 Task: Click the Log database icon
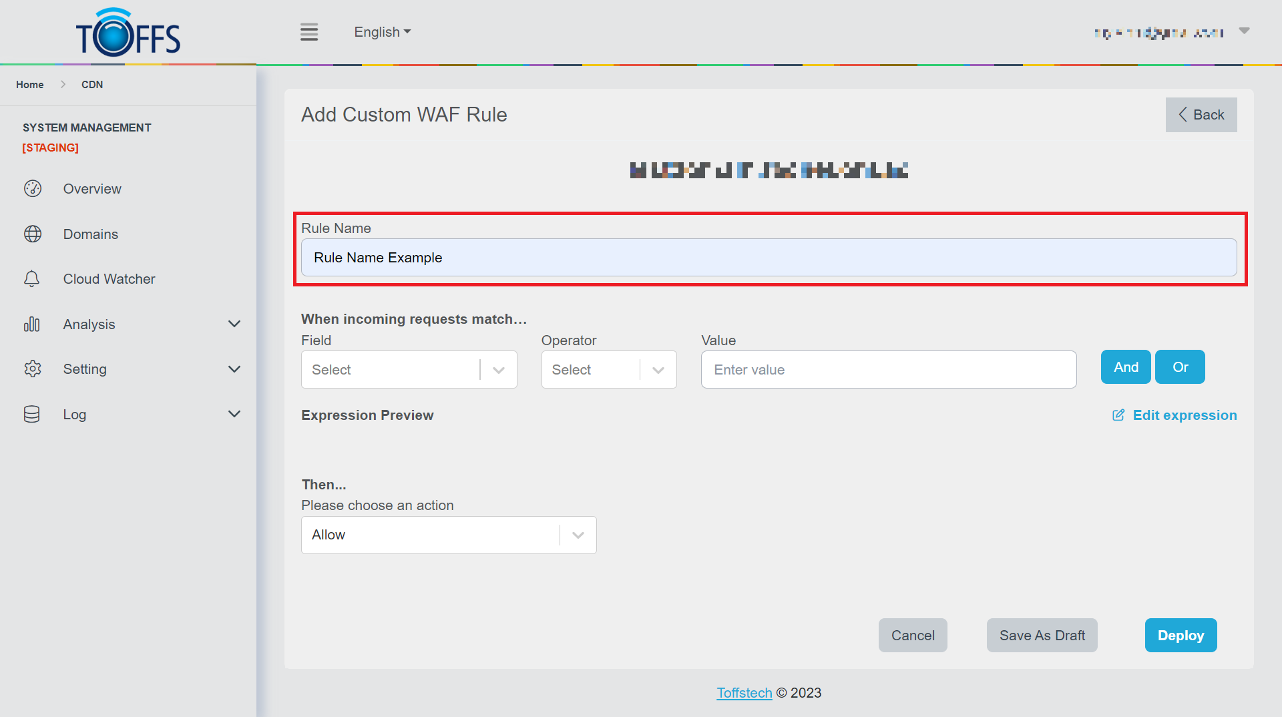pos(32,415)
